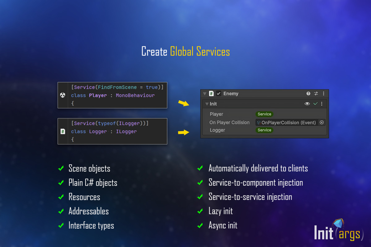Screen dimensions: 371x247
Task: Click the Unity logo icon beside Player class
Action: point(63,95)
